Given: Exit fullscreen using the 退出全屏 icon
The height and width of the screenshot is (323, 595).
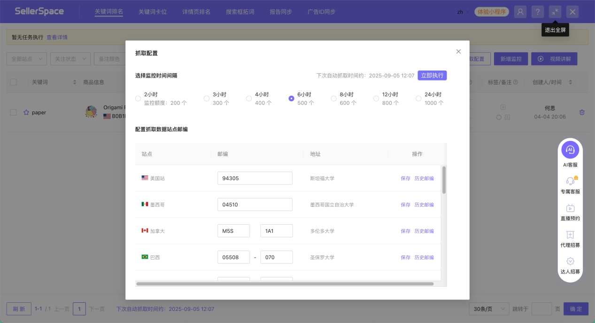Looking at the screenshot, I should [555, 11].
